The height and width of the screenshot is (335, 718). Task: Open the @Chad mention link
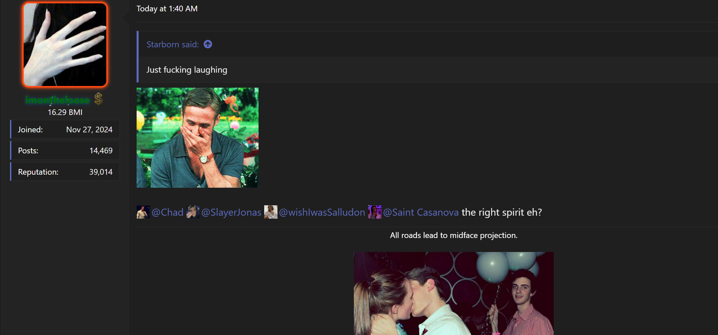167,212
